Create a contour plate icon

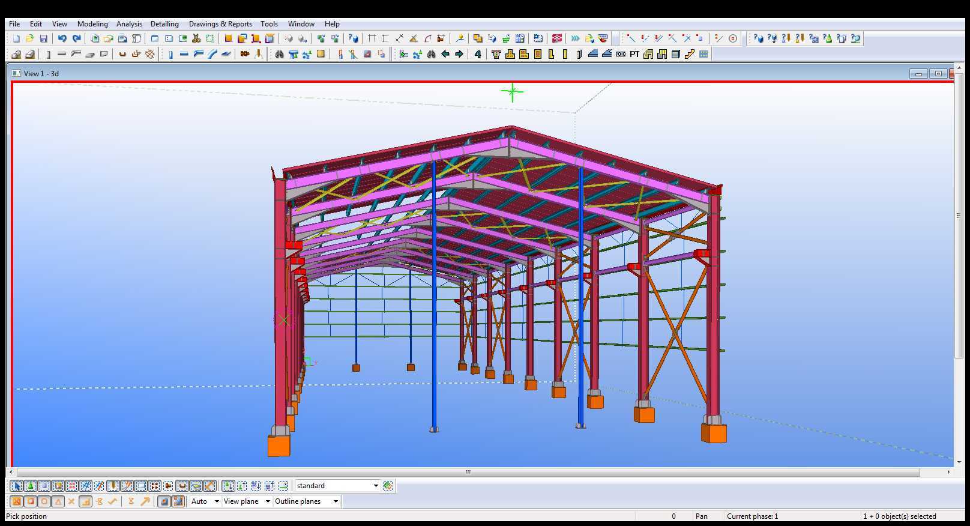226,54
